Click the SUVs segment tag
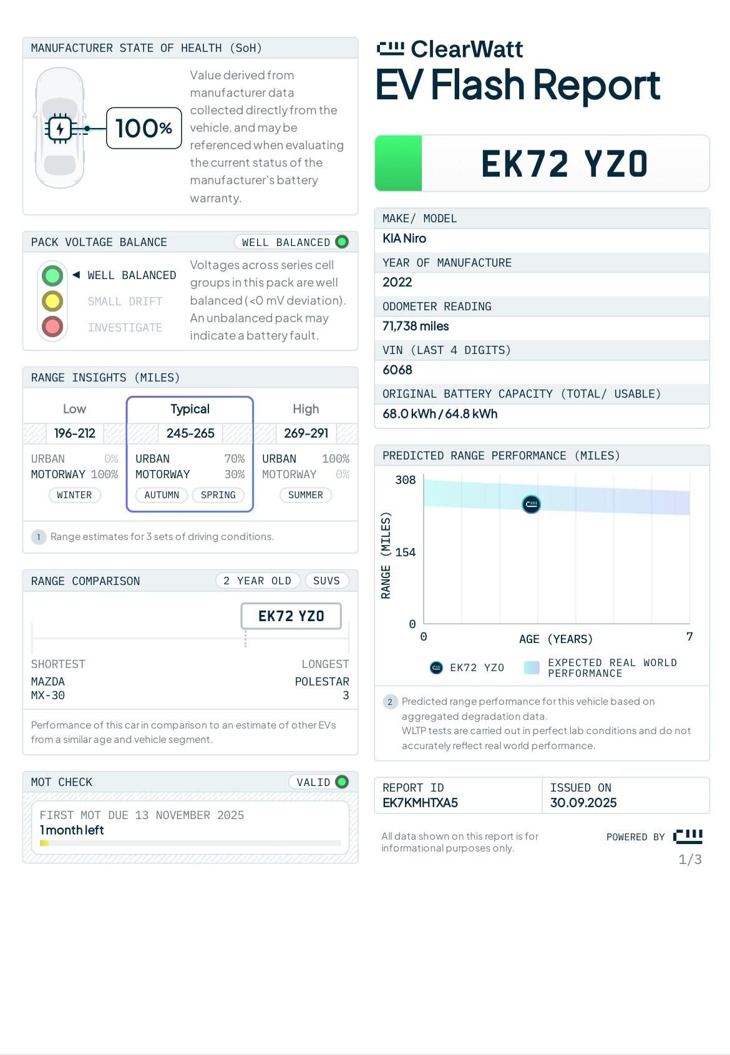 (x=326, y=581)
